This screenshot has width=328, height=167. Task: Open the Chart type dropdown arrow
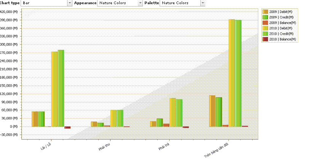point(69,3)
